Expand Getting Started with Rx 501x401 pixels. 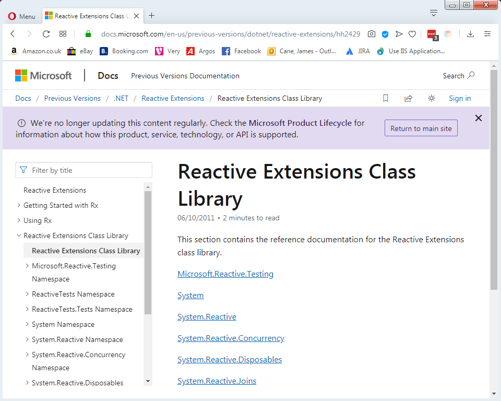pos(19,205)
